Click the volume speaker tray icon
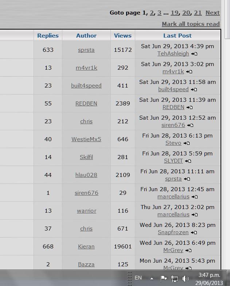Screen dimensions: 230x286 click(186, 278)
